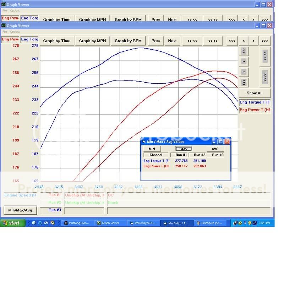This screenshot has height=283, width=284.
Task: Toggle Run #2 trace below the graph
Action: (x=51, y=202)
